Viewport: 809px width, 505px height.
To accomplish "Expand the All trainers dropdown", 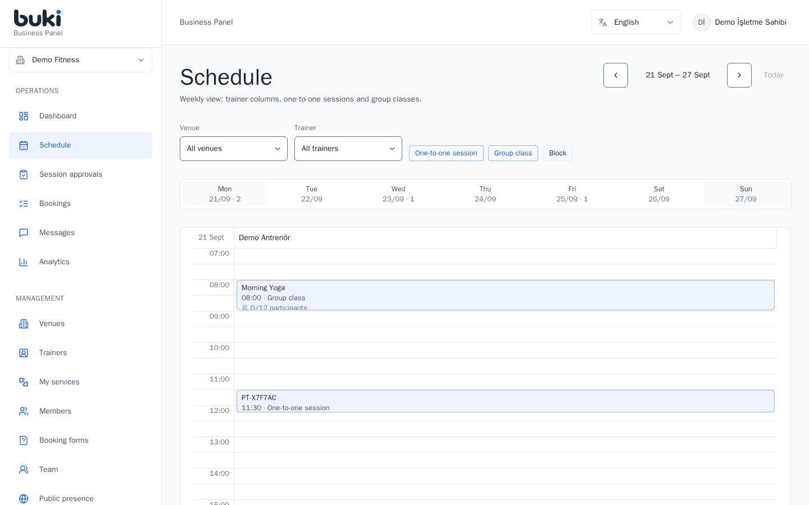I will click(x=348, y=149).
